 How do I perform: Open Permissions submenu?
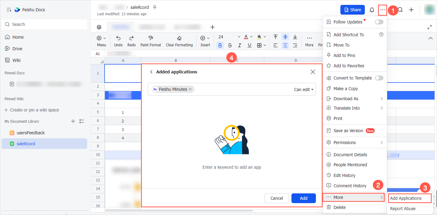click(355, 143)
